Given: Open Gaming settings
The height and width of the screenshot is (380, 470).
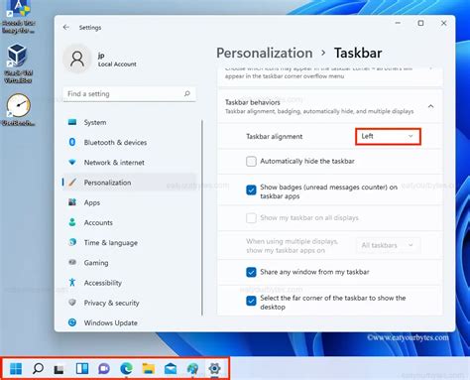Looking at the screenshot, I should (130, 263).
